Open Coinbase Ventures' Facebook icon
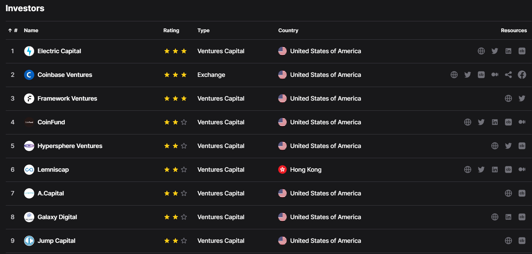The height and width of the screenshot is (254, 532). click(x=522, y=75)
